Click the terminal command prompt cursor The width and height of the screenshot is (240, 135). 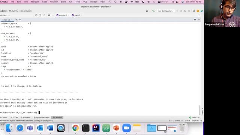click(39, 112)
